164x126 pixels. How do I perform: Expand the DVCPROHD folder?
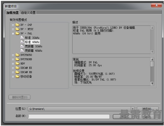(x=13, y=59)
